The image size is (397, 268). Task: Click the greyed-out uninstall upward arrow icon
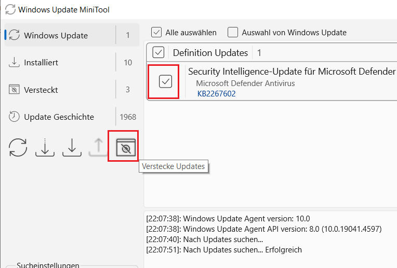[99, 148]
